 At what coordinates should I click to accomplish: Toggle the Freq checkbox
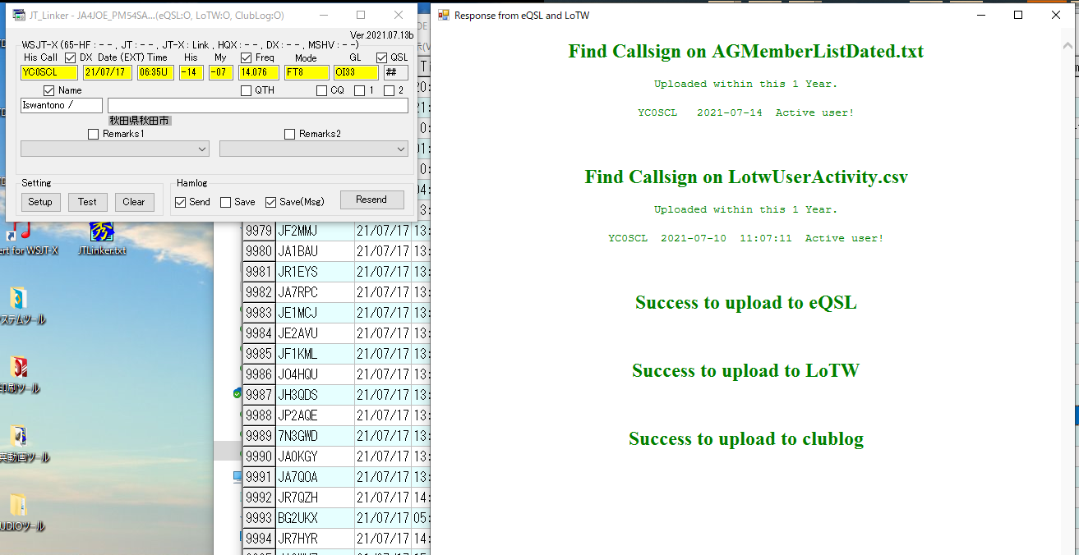tap(246, 57)
